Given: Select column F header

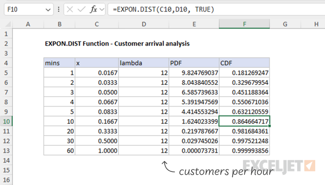Looking at the screenshot, I should (x=244, y=24).
